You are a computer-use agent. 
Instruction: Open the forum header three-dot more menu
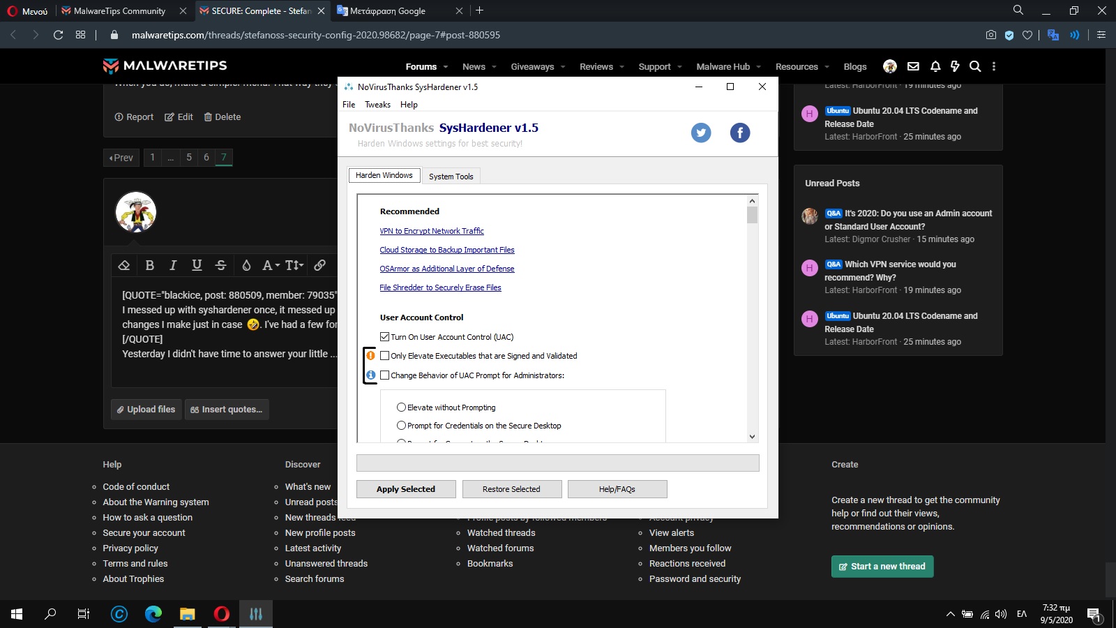click(x=994, y=66)
